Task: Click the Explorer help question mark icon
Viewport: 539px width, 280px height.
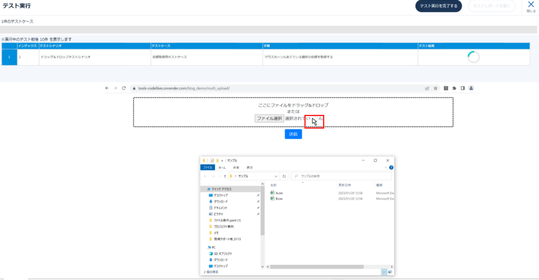Action: pyautogui.click(x=391, y=167)
